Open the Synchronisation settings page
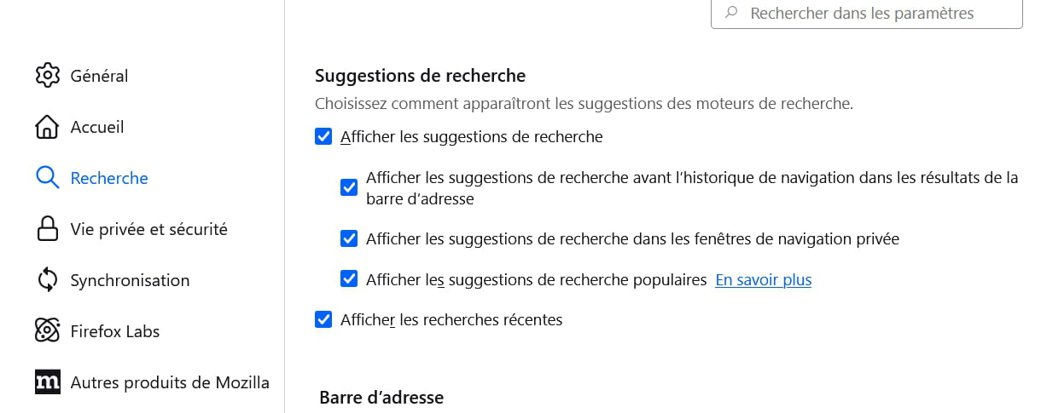This screenshot has width=1041, height=413. click(130, 280)
